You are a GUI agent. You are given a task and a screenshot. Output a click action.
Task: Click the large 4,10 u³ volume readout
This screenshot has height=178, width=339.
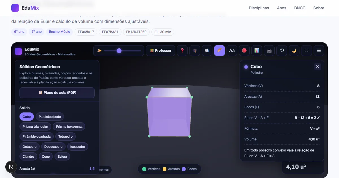click(296, 167)
